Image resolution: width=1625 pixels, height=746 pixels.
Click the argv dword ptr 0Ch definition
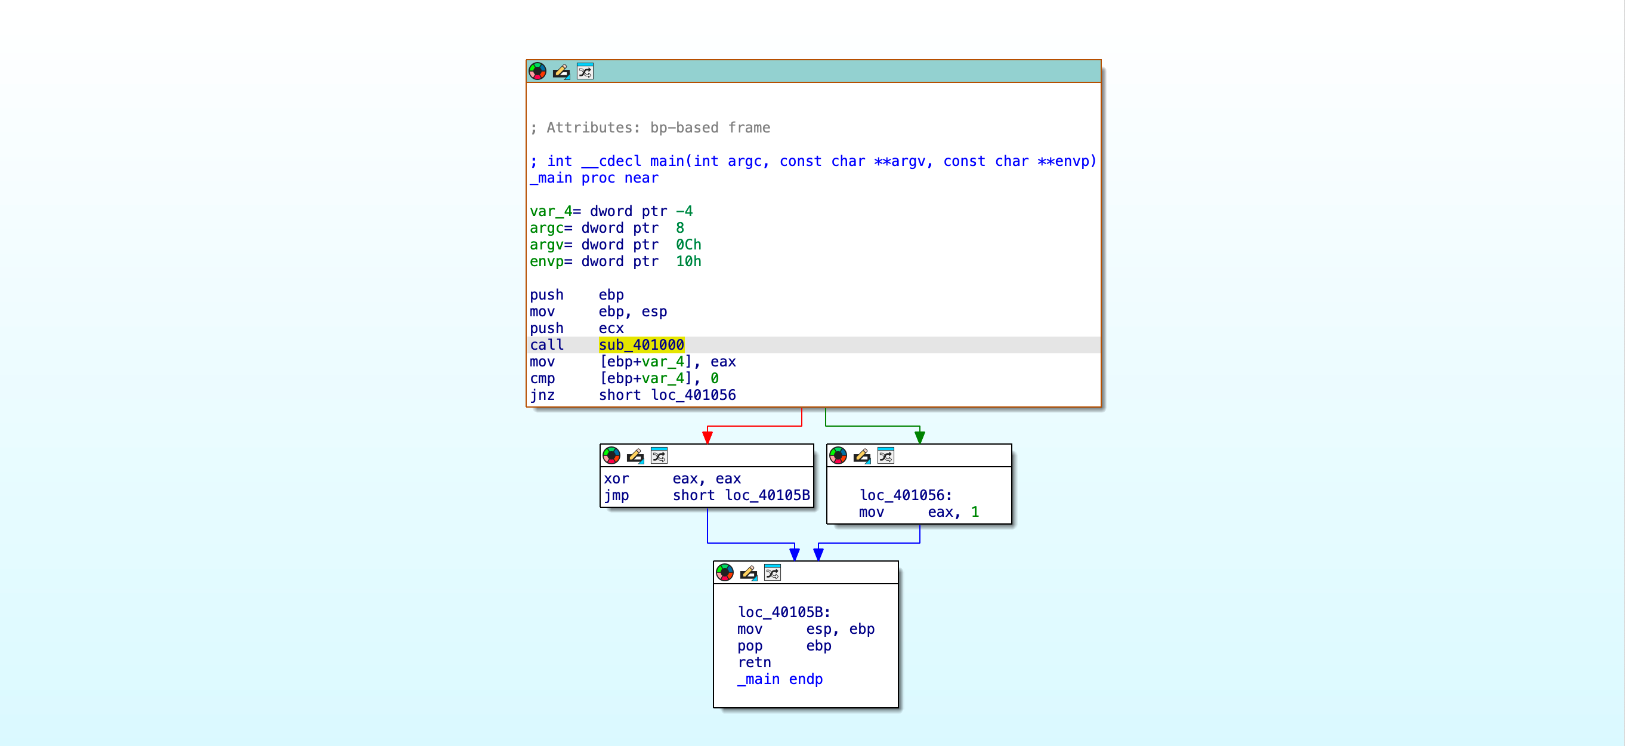[615, 245]
